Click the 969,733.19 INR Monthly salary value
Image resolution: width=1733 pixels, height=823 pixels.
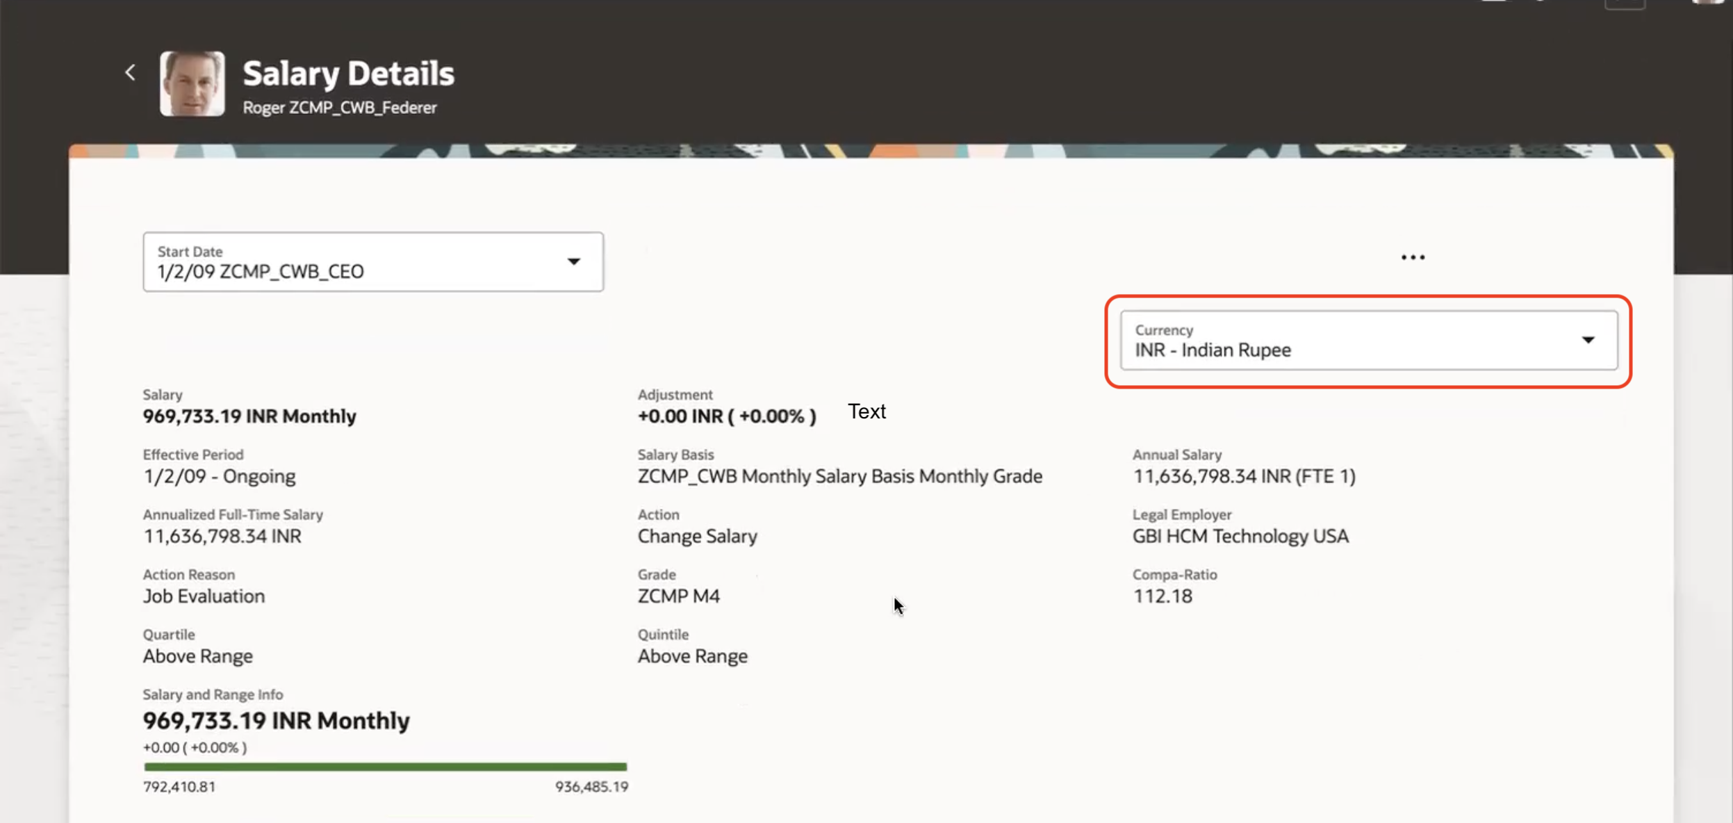pyautogui.click(x=249, y=416)
